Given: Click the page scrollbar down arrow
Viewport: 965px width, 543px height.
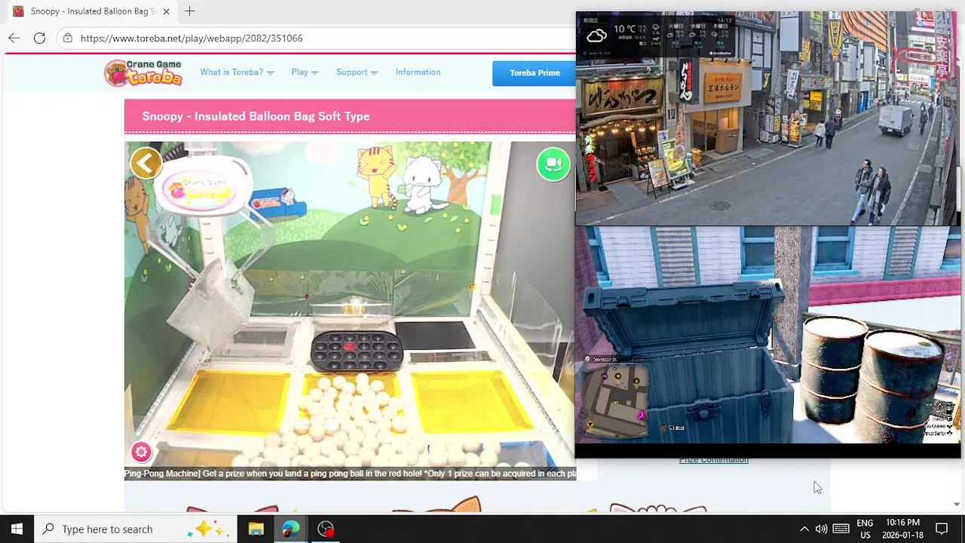Looking at the screenshot, I should click(x=957, y=504).
